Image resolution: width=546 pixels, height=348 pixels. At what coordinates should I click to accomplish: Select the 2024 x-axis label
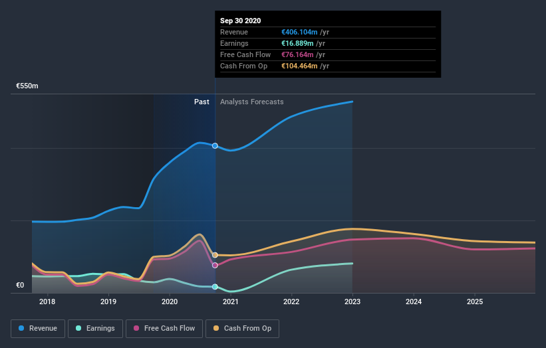(414, 302)
